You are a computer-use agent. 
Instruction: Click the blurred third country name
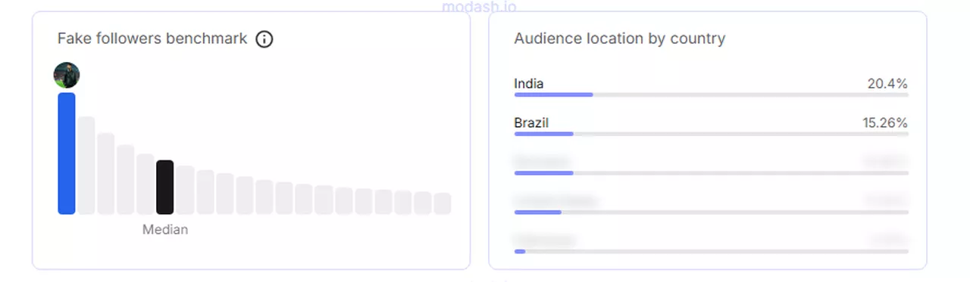(542, 162)
